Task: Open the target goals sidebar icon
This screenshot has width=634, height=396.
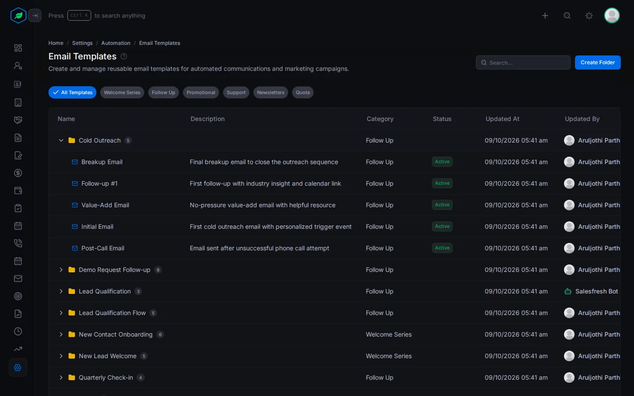Action: [18, 296]
